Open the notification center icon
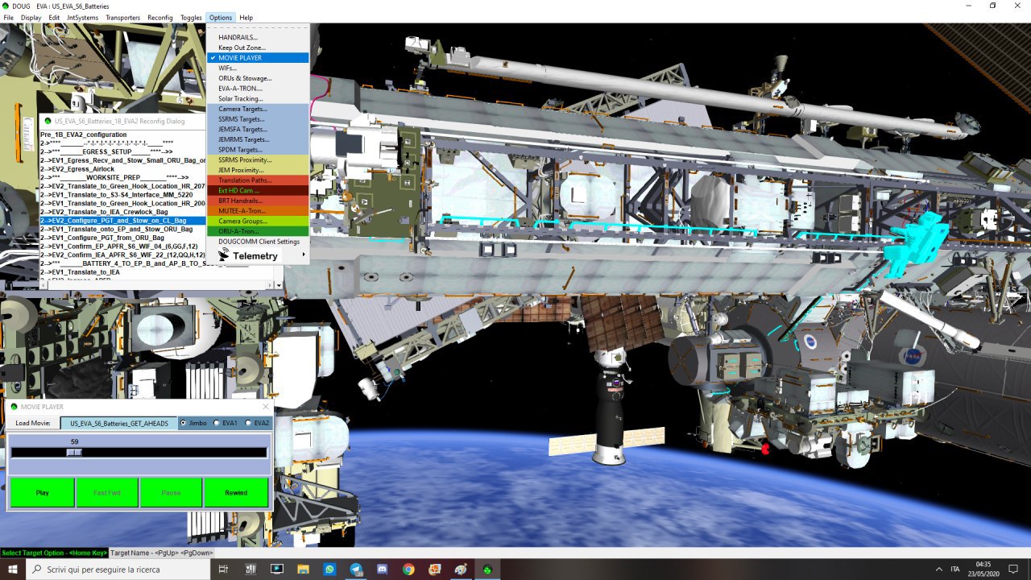The width and height of the screenshot is (1031, 580). tap(1013, 570)
